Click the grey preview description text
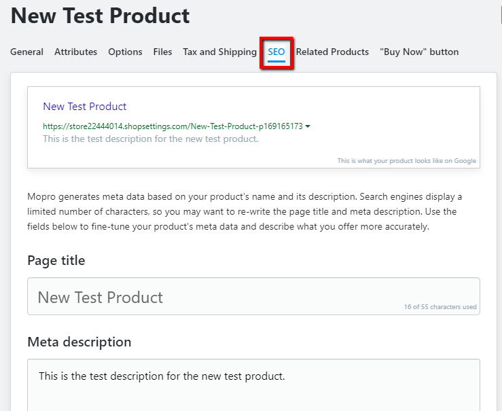This screenshot has width=502, height=411. click(x=151, y=139)
